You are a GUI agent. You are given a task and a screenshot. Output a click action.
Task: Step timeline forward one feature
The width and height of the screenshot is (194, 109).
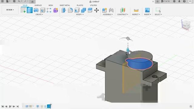point(14,106)
